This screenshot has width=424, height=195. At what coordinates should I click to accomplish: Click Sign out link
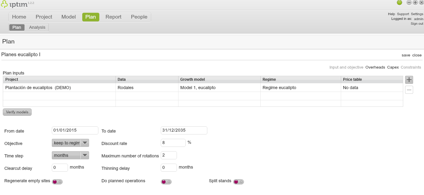click(x=417, y=24)
